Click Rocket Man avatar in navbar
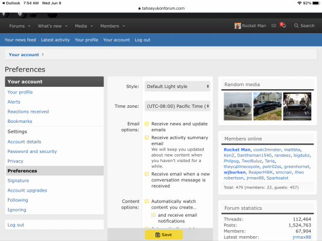 pyautogui.click(x=238, y=26)
